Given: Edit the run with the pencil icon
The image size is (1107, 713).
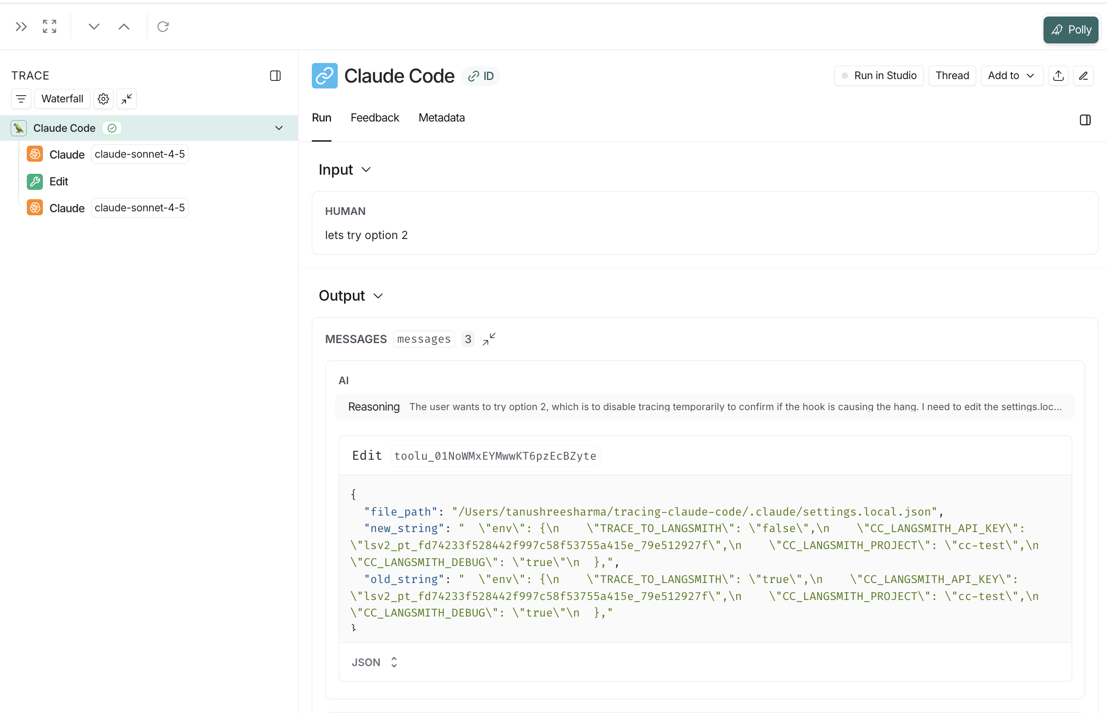Looking at the screenshot, I should 1083,75.
